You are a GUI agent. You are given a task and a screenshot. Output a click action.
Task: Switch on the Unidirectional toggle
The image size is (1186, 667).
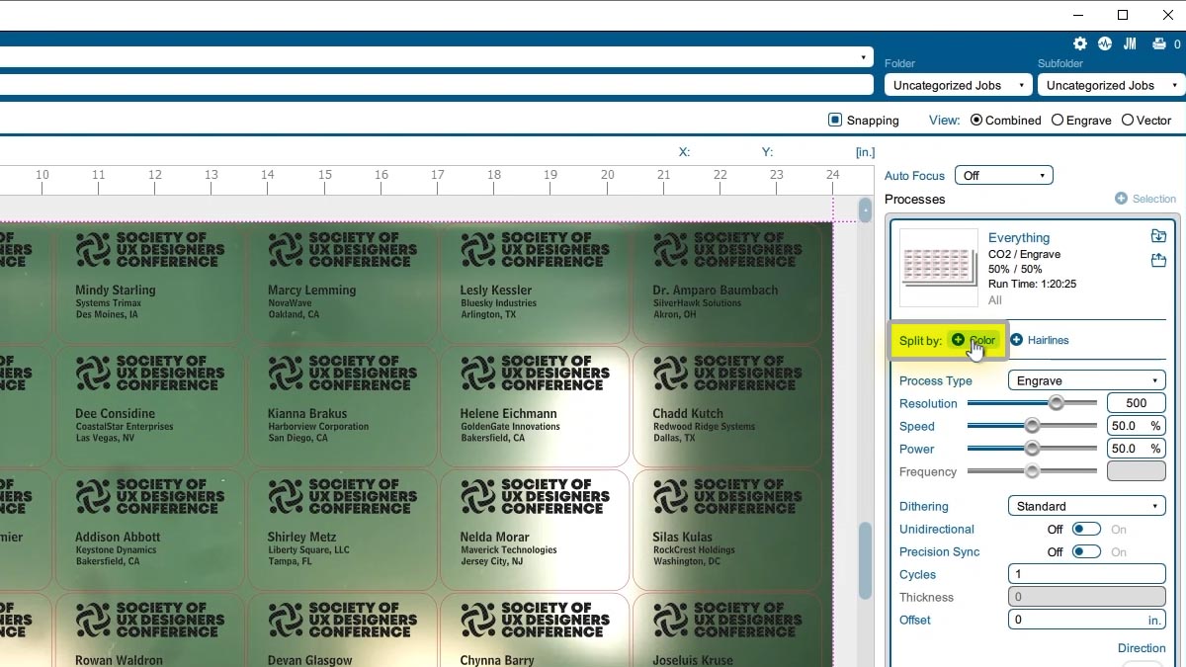[1086, 530]
